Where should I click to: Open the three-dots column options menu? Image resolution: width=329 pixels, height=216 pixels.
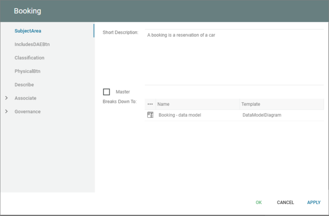pos(150,104)
